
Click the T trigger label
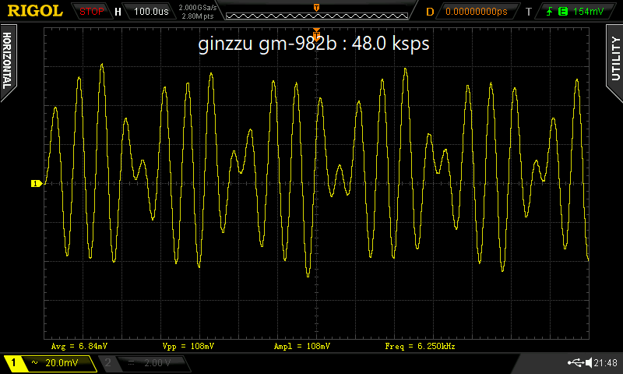(529, 12)
